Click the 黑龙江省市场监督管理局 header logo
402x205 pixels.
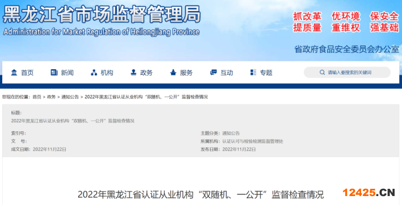[x=102, y=21]
